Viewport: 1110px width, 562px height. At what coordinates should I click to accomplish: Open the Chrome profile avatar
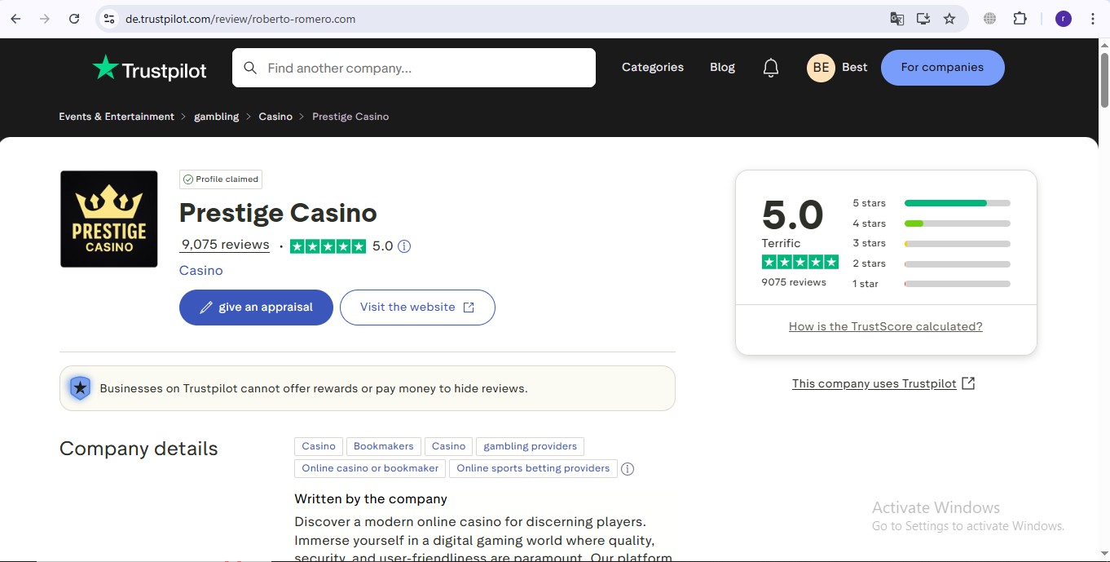click(x=1064, y=19)
